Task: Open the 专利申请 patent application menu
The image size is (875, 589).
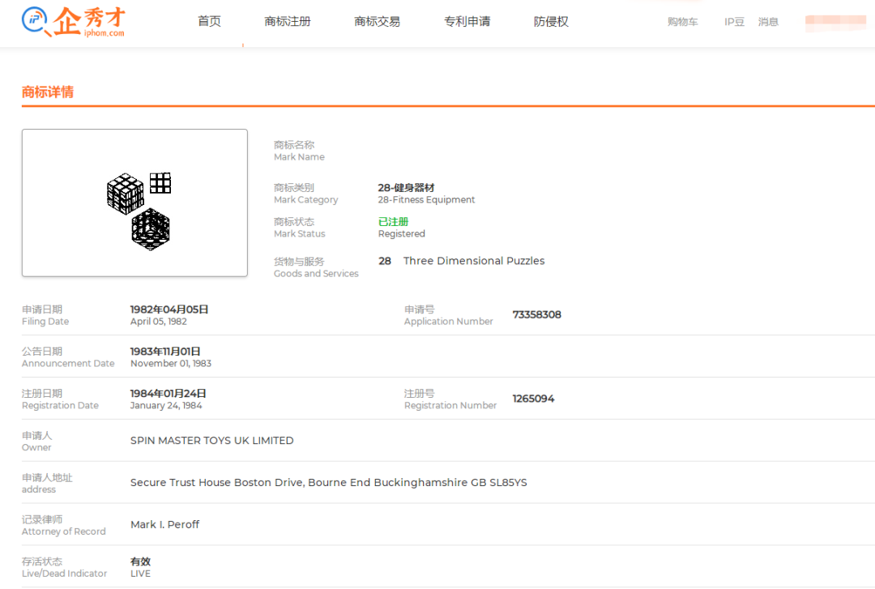Action: pyautogui.click(x=467, y=21)
